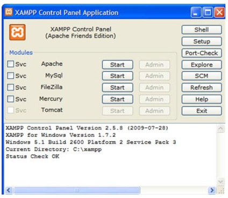Screen dimensions: 228x198
Task: Click the 'Tomcat' module name
Action: coord(52,110)
